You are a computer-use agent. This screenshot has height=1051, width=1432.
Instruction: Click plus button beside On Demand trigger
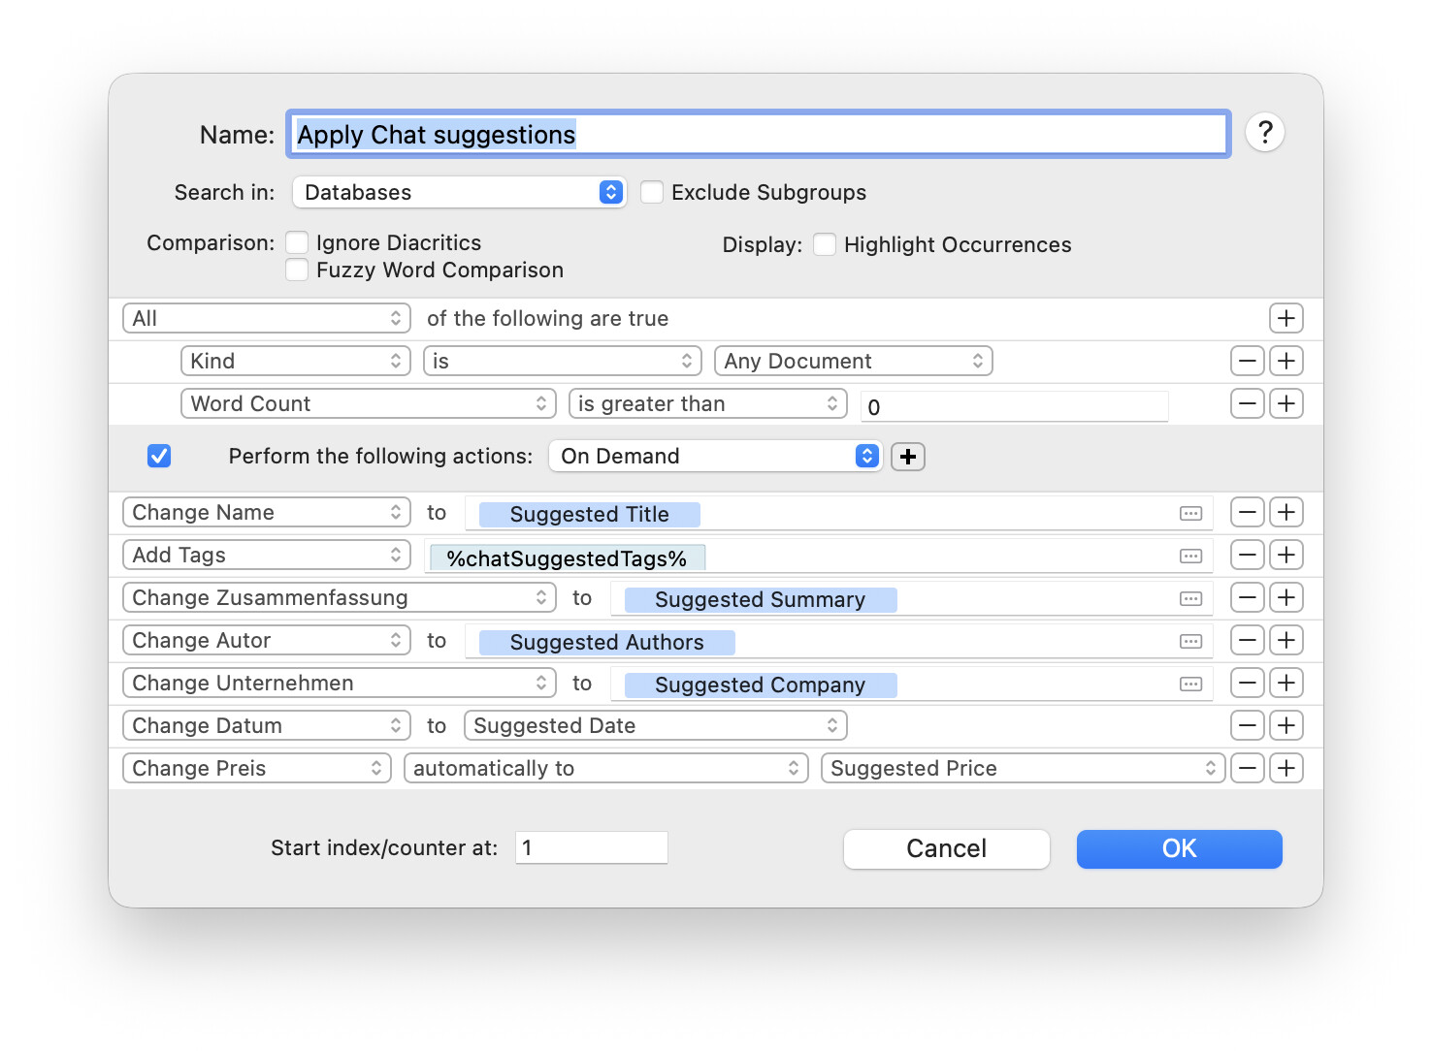(907, 457)
